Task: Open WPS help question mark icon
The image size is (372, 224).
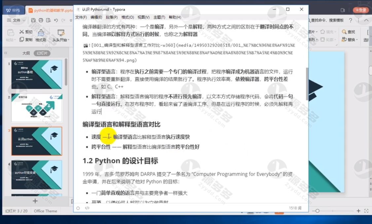Action: [351, 20]
